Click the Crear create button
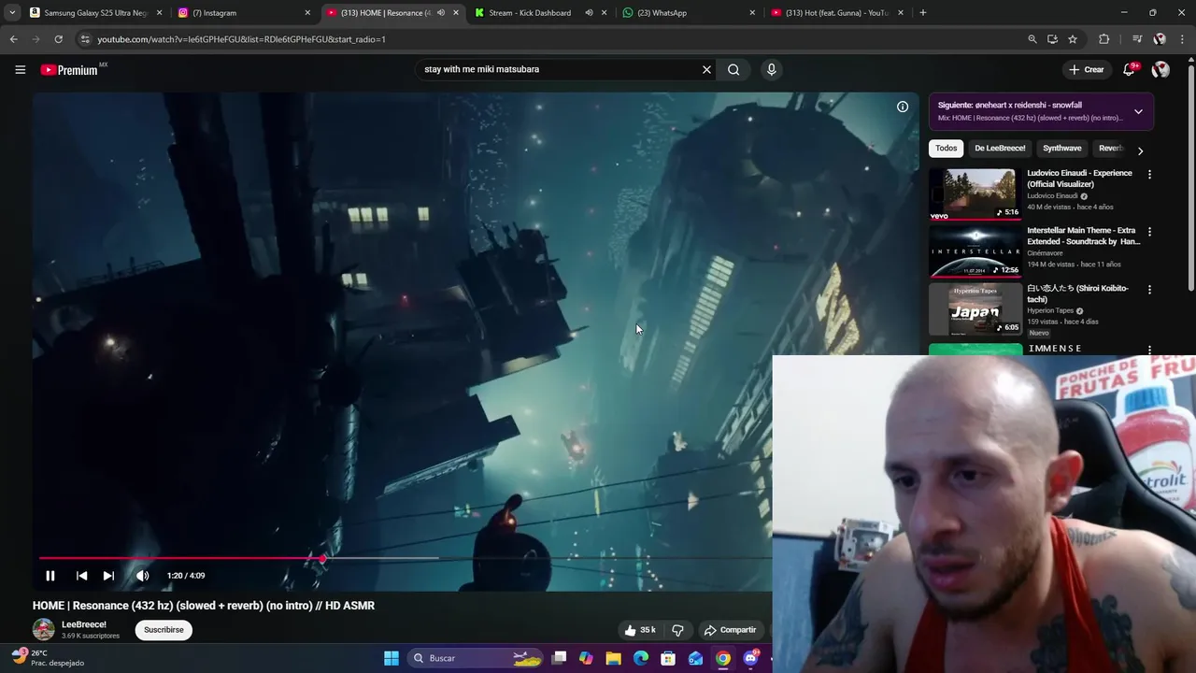 tap(1087, 69)
